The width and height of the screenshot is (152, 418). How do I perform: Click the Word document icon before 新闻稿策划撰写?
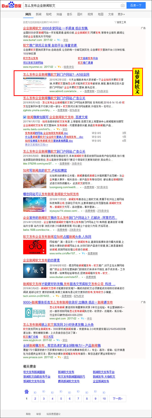click(x=25, y=117)
